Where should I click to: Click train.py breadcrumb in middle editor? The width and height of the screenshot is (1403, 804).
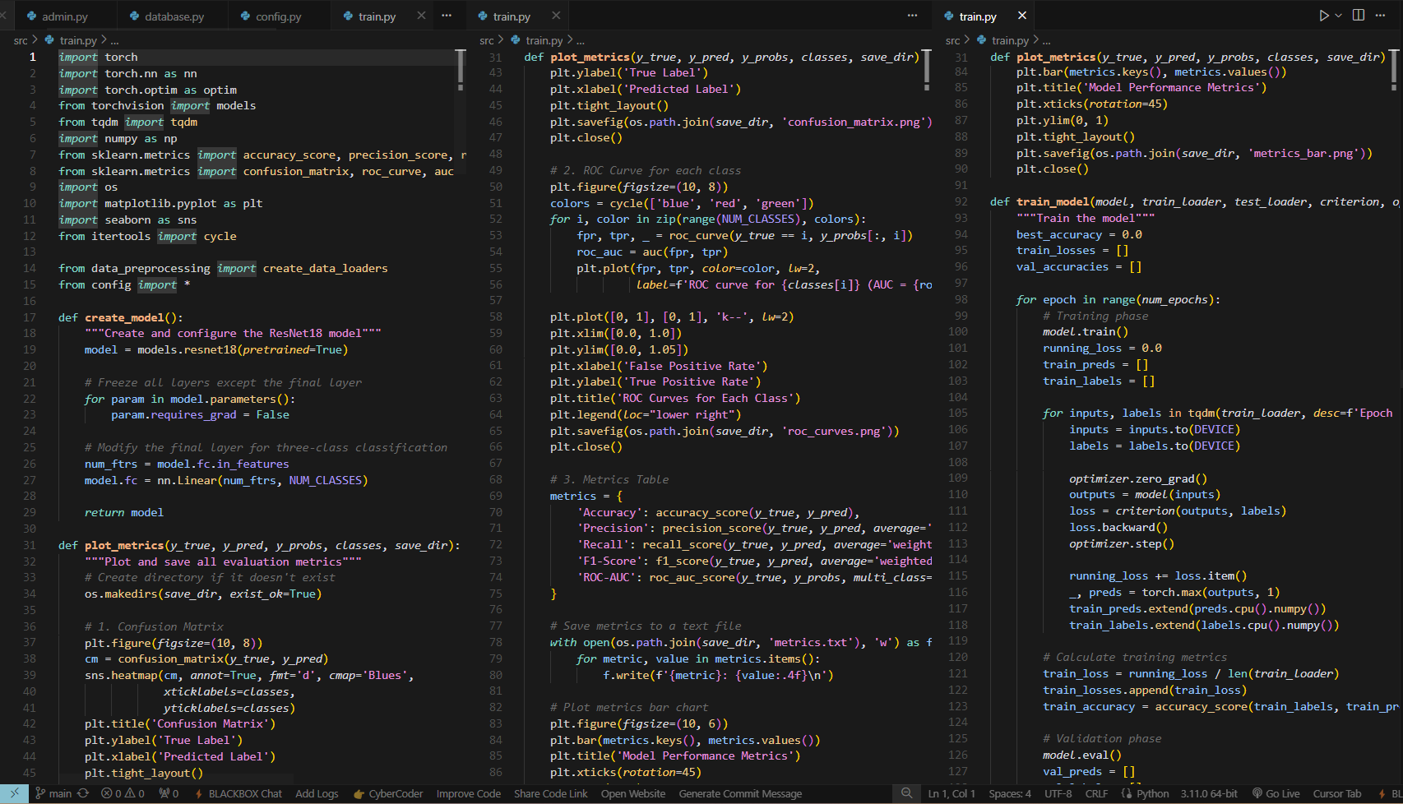[x=544, y=40]
